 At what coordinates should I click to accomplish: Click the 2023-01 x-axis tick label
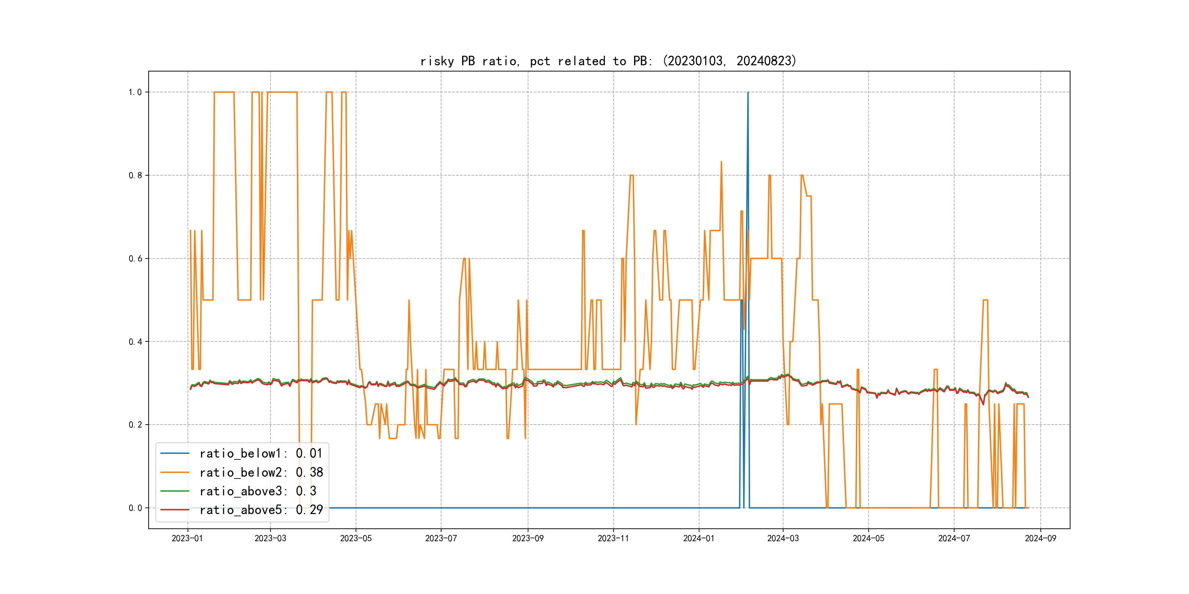pos(187,538)
